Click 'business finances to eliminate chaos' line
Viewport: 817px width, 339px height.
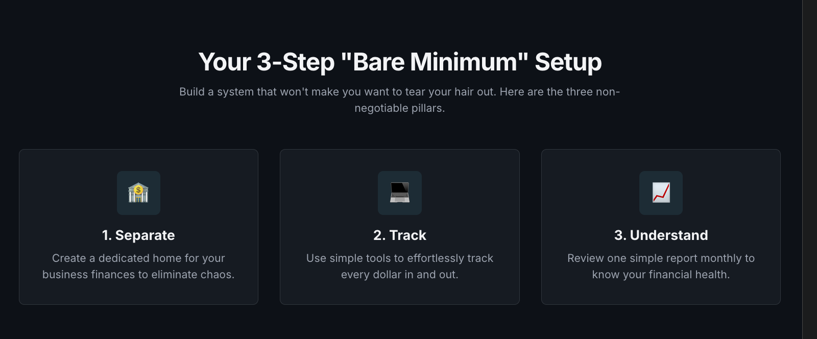coord(138,275)
